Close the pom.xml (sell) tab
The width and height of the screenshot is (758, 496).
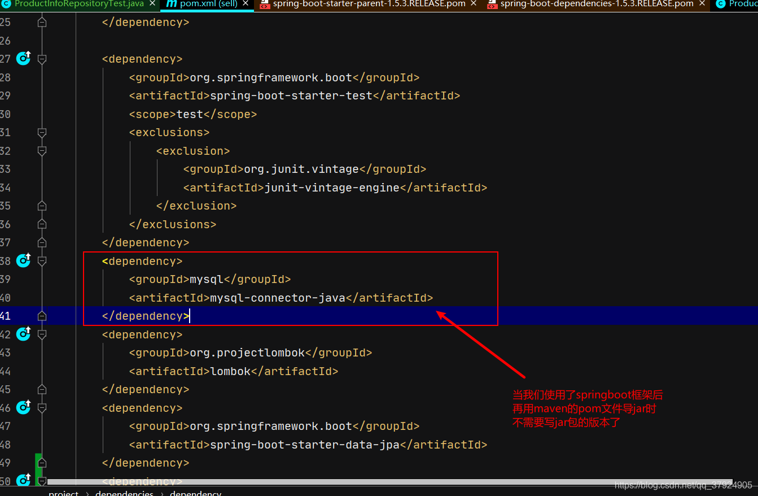tap(246, 4)
